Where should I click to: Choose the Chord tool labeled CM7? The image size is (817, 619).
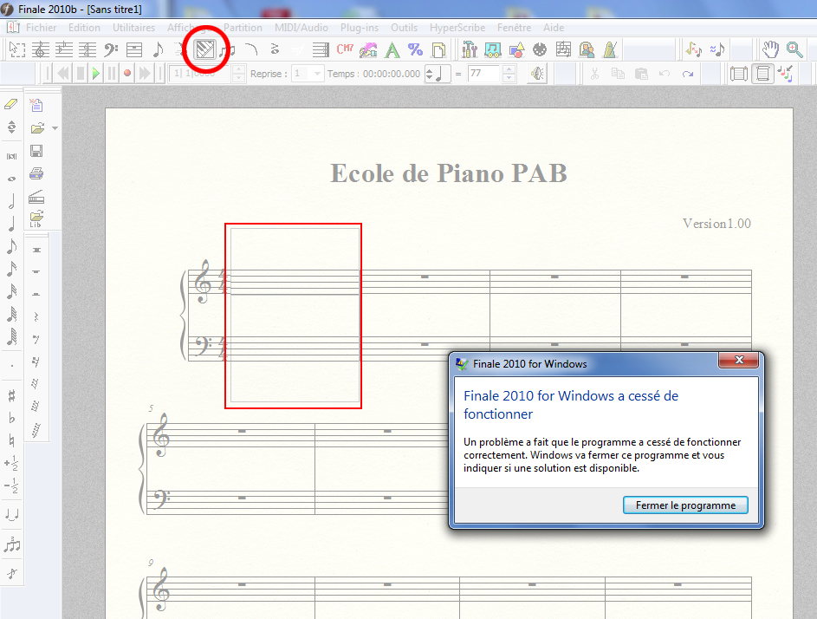point(345,50)
